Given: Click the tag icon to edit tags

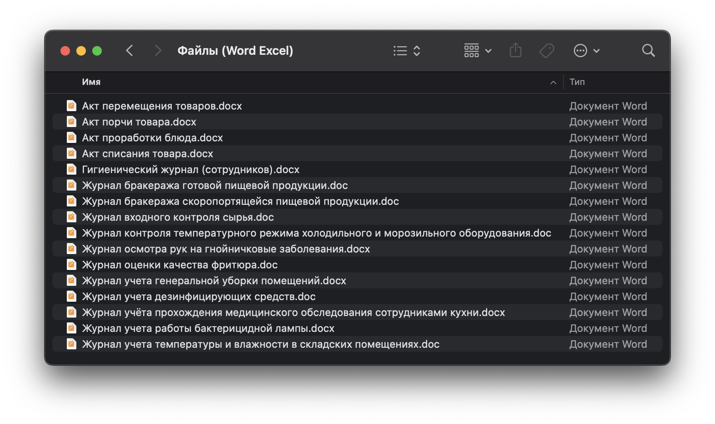Looking at the screenshot, I should click(x=547, y=50).
